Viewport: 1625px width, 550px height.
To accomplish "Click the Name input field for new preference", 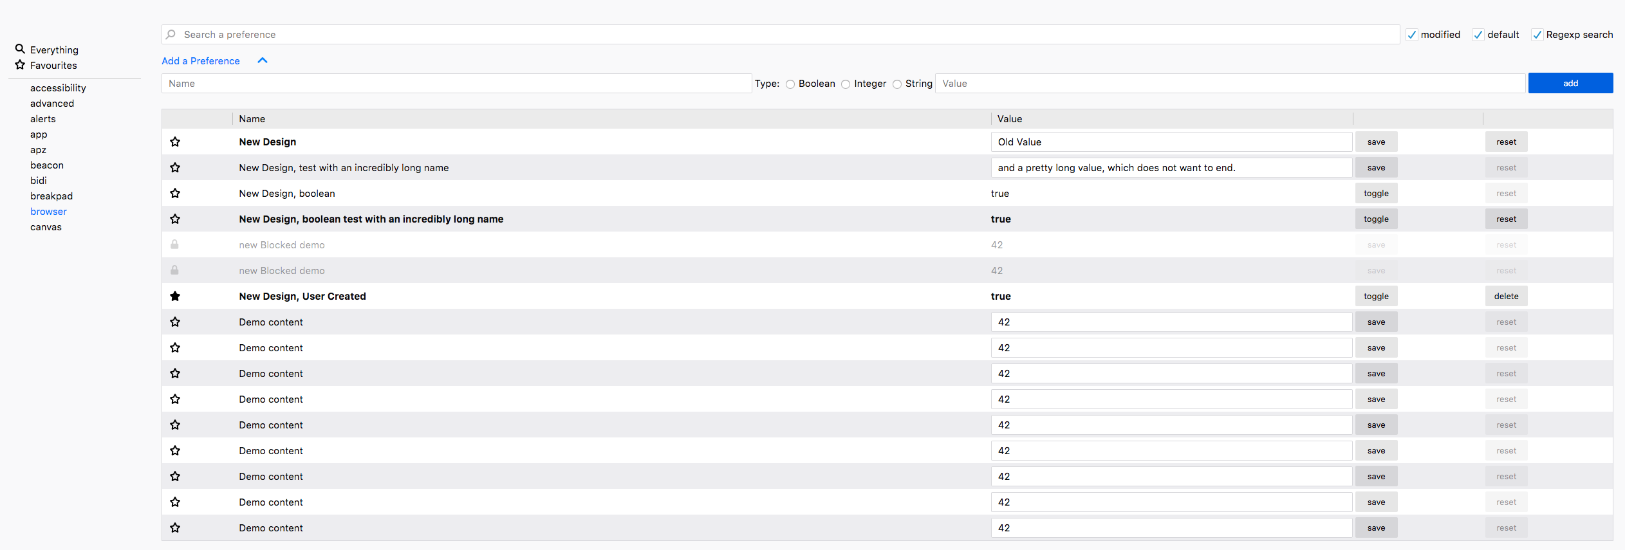I will coord(456,84).
